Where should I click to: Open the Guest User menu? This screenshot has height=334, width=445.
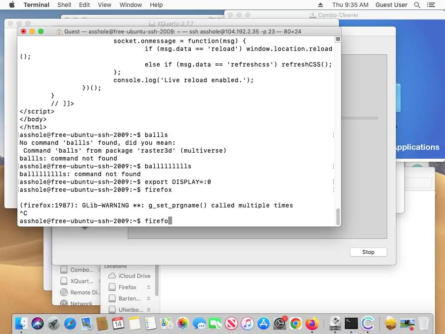pyautogui.click(x=392, y=5)
